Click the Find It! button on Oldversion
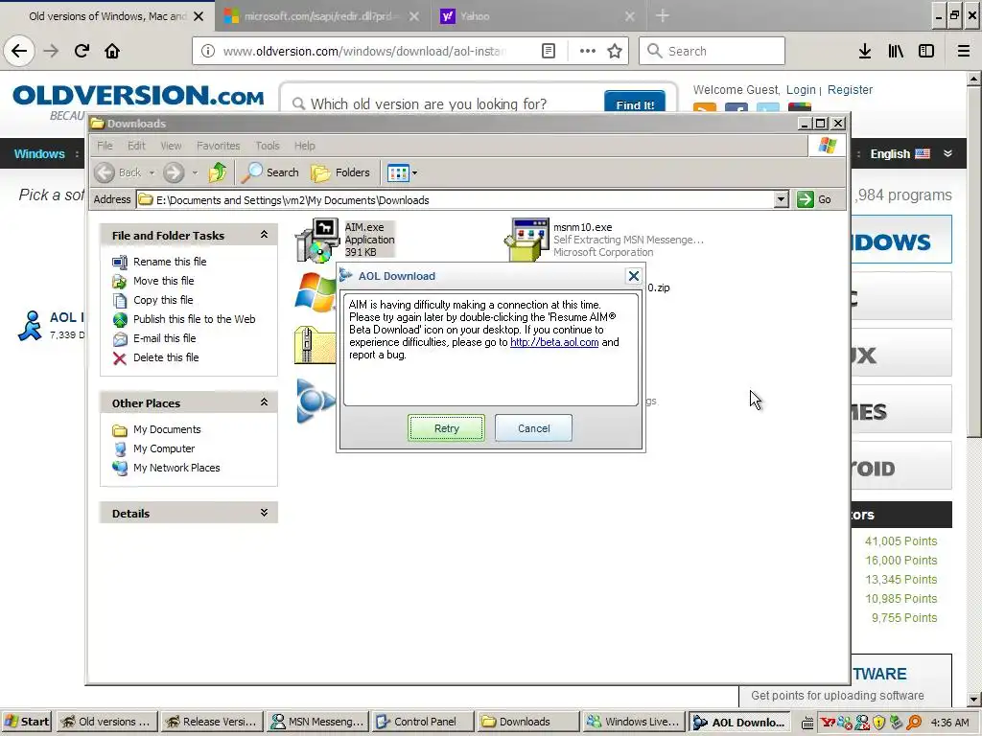982x736 pixels. coord(635,103)
